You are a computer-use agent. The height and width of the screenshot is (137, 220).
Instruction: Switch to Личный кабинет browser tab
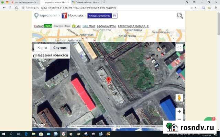point(86,2)
